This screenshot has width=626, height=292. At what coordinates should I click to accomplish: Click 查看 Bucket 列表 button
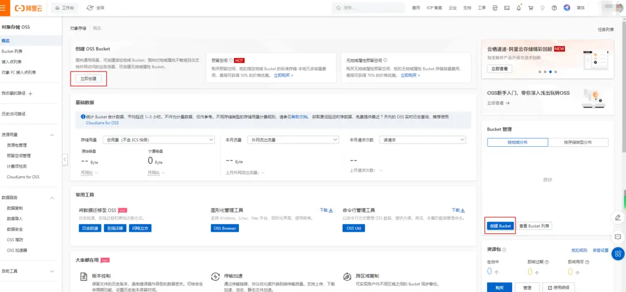click(535, 226)
